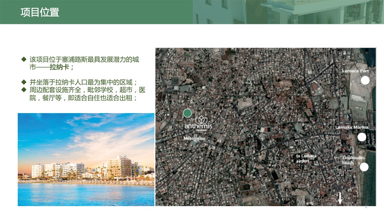The image size is (384, 213).
Task: Click the Anthemis Residence lotus logo
Action: click(x=202, y=120)
